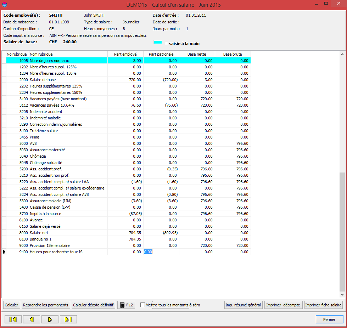Click the row indicator arrow for rubrique 9400
Image resolution: width=347 pixels, height=328 pixels.
tap(4, 252)
